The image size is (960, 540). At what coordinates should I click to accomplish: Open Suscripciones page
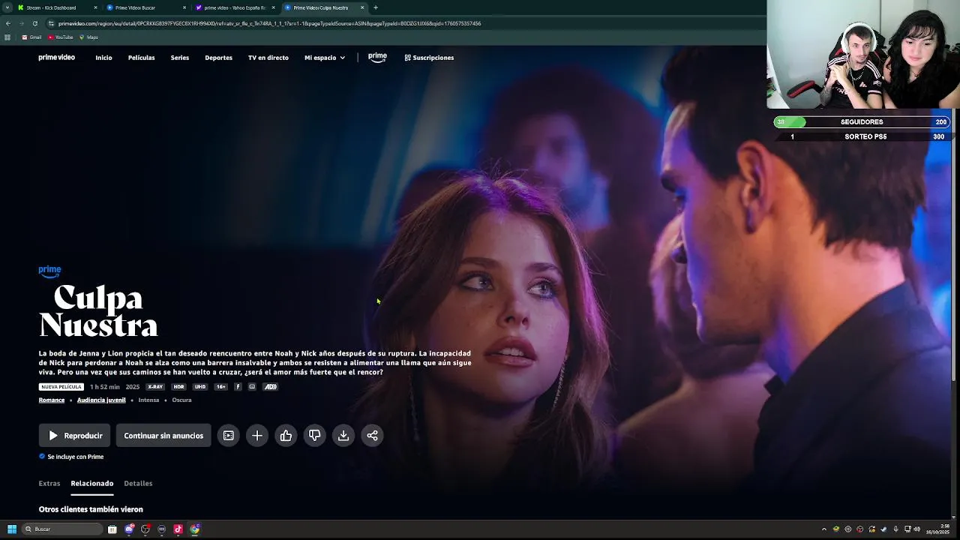tap(429, 58)
